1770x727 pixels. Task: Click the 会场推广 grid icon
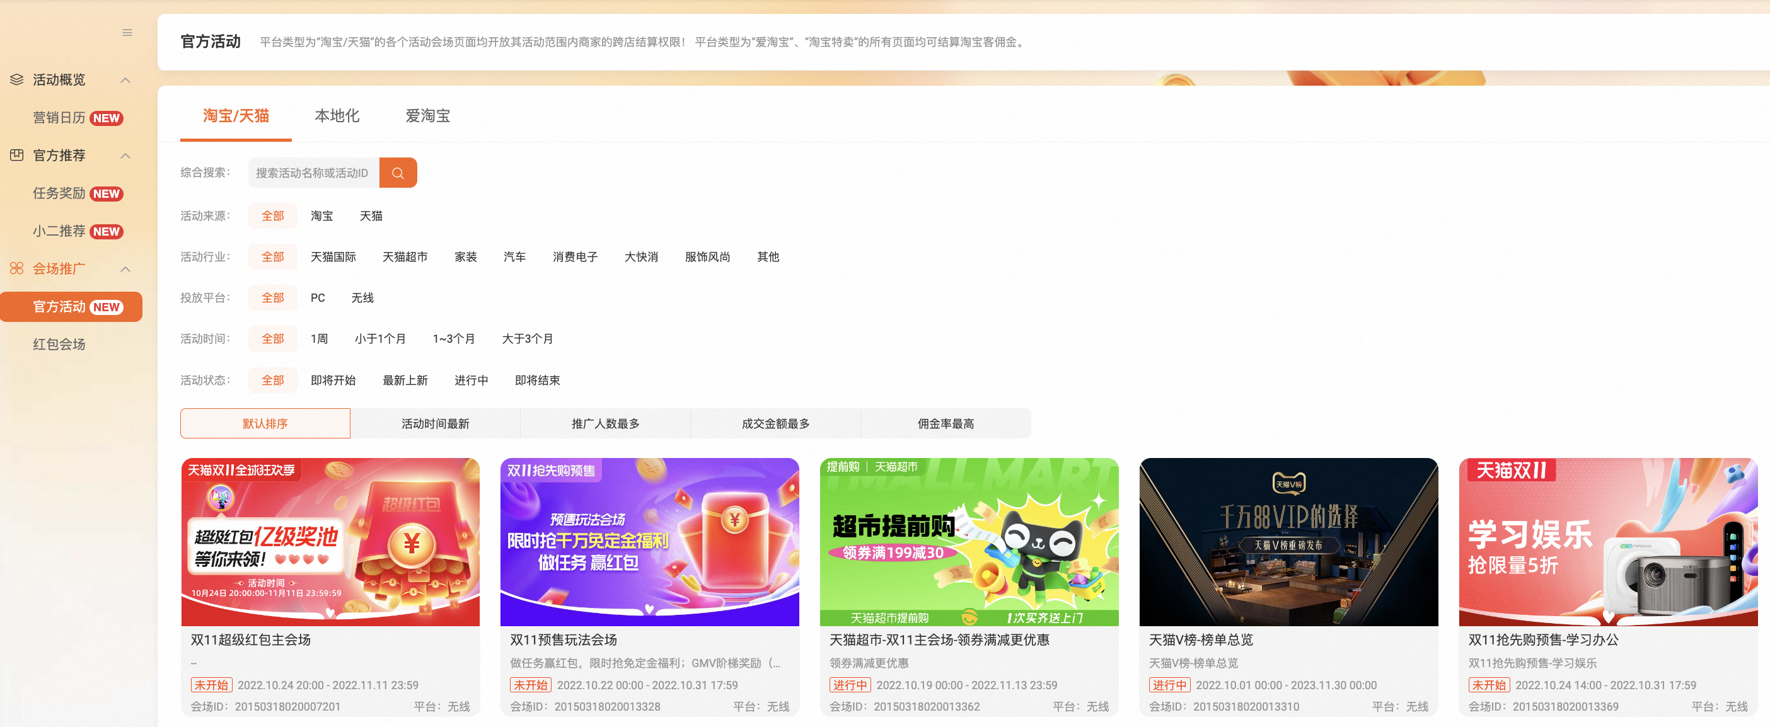16,268
